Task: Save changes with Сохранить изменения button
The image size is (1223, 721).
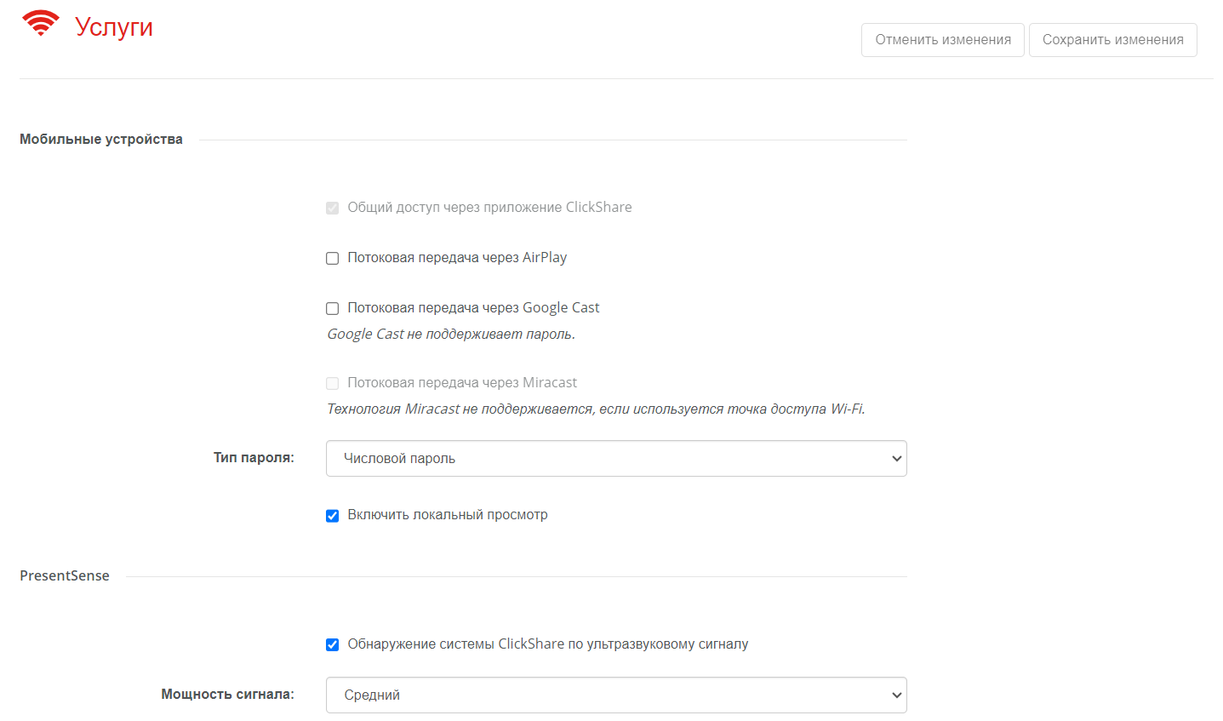Action: point(1112,40)
